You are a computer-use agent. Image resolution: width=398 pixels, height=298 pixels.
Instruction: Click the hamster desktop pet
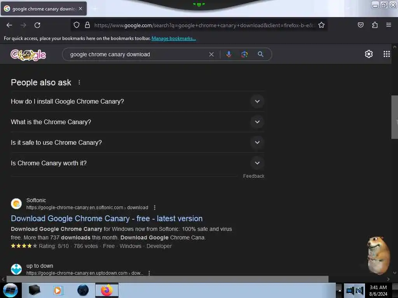[x=378, y=255]
